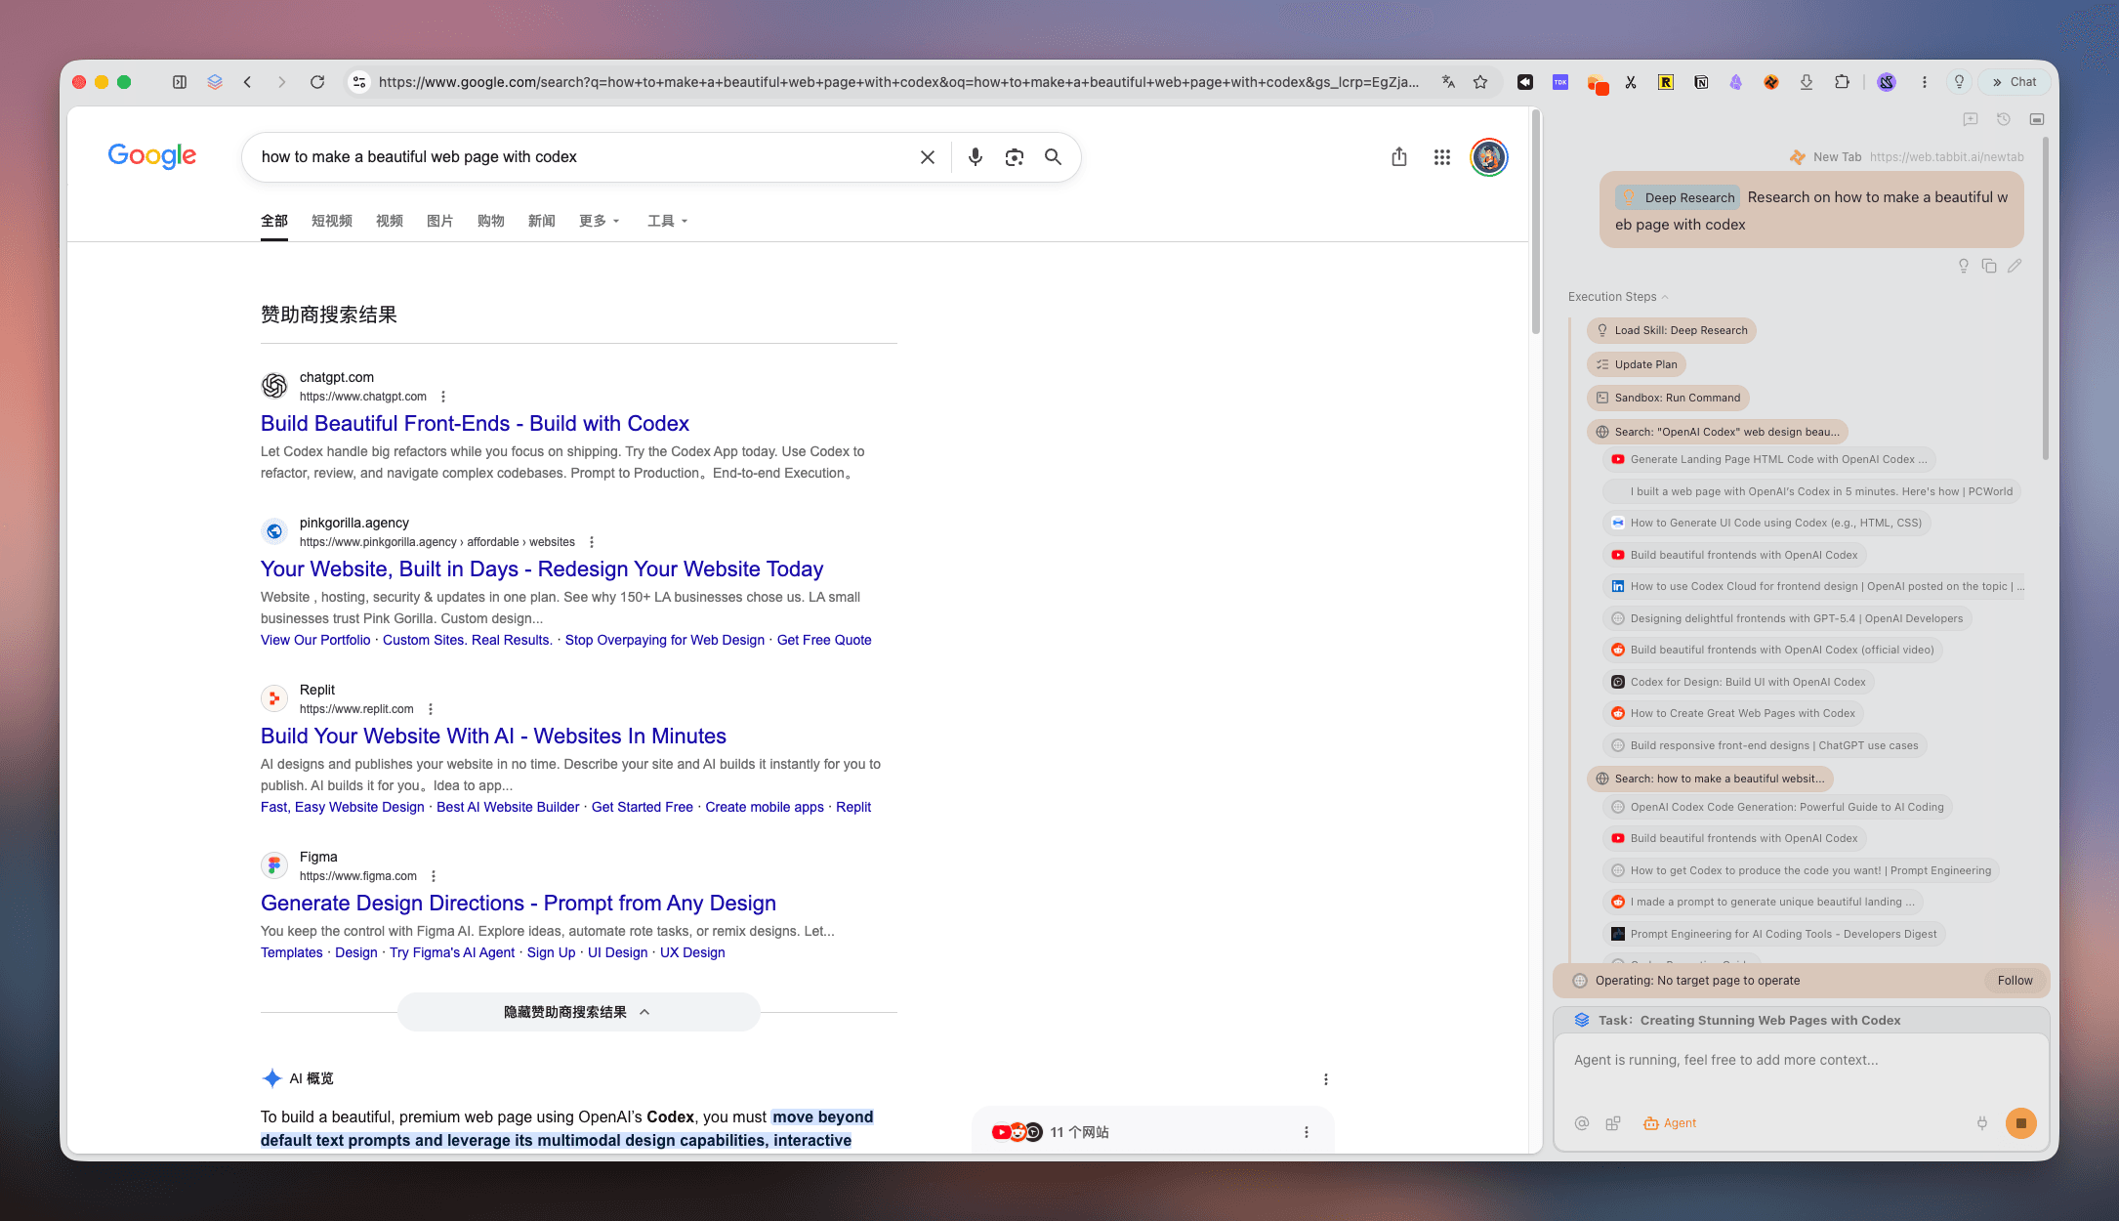This screenshot has height=1221, width=2119.
Task: Collapse sponsored results with 隐藏赞助商搜索结果
Action: [578, 1012]
